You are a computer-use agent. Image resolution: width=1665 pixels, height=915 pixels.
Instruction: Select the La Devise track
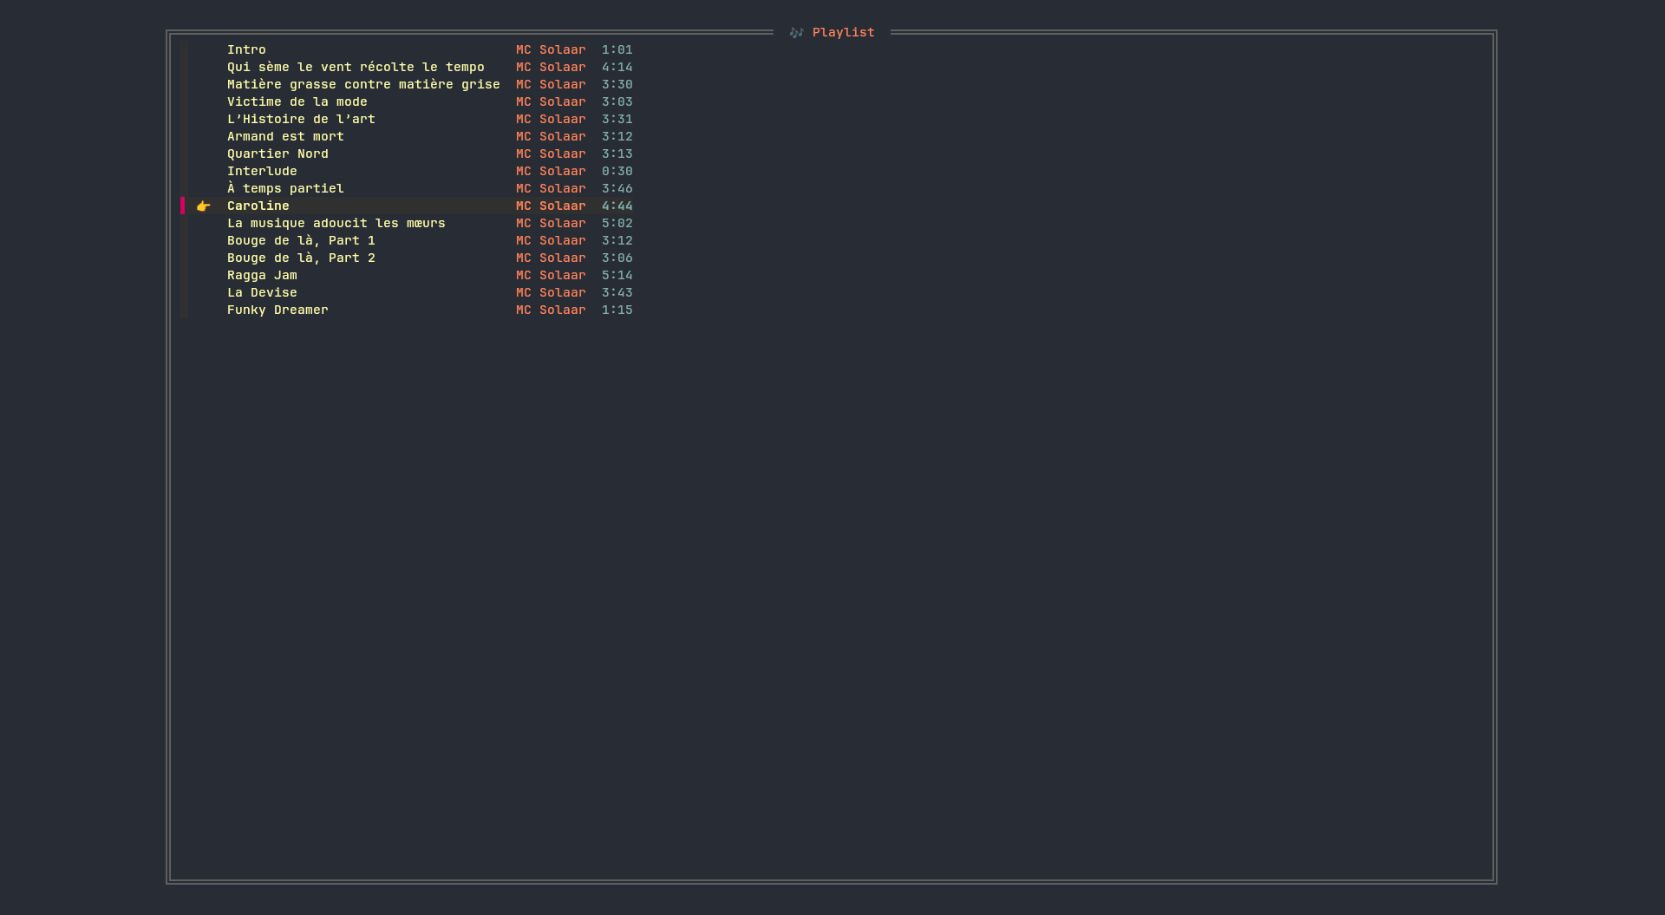(262, 293)
